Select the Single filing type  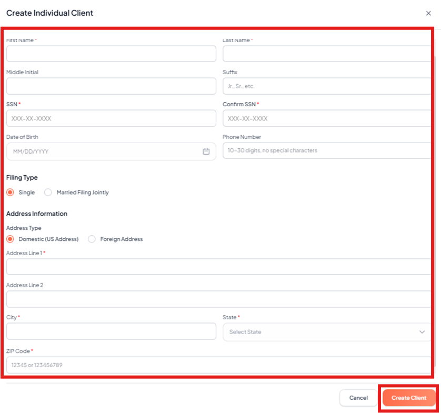click(10, 193)
